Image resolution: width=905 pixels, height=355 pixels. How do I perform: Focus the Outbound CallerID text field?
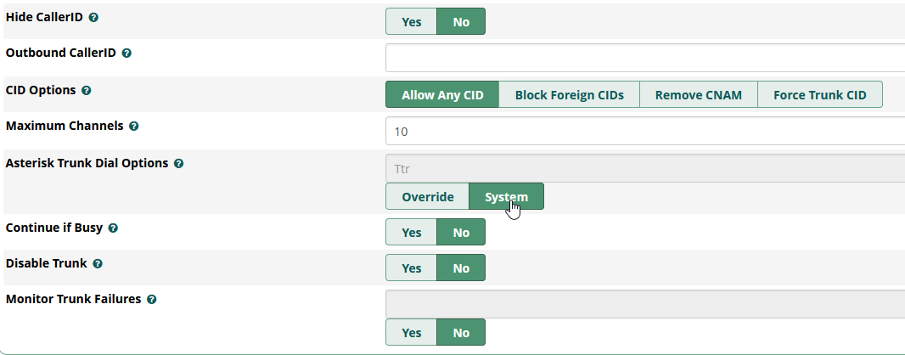click(645, 58)
